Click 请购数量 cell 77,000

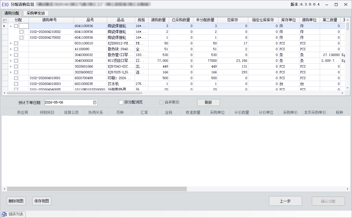click(159, 61)
